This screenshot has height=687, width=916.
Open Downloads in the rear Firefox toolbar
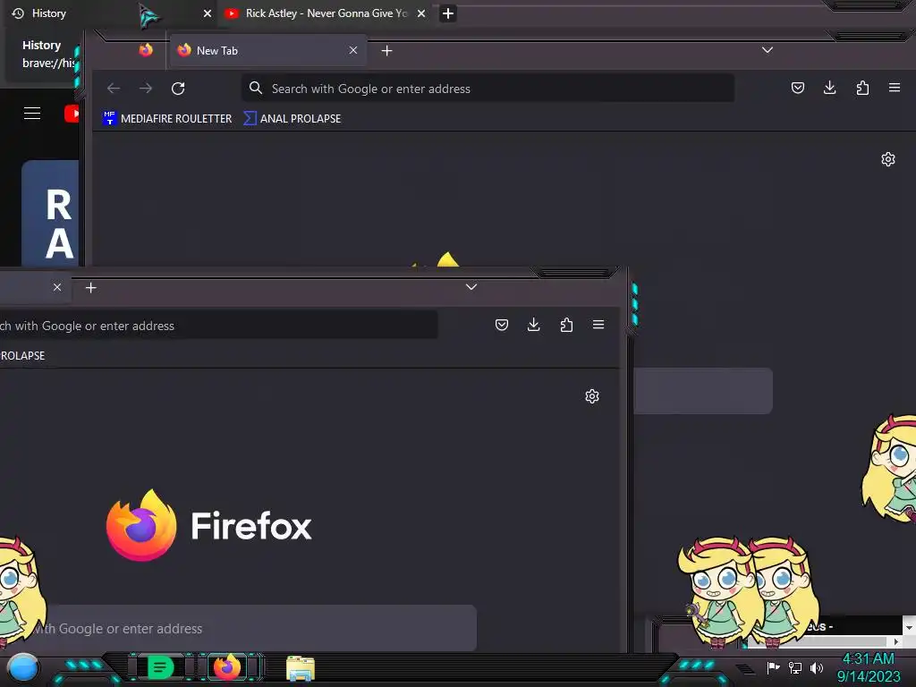[x=829, y=88]
